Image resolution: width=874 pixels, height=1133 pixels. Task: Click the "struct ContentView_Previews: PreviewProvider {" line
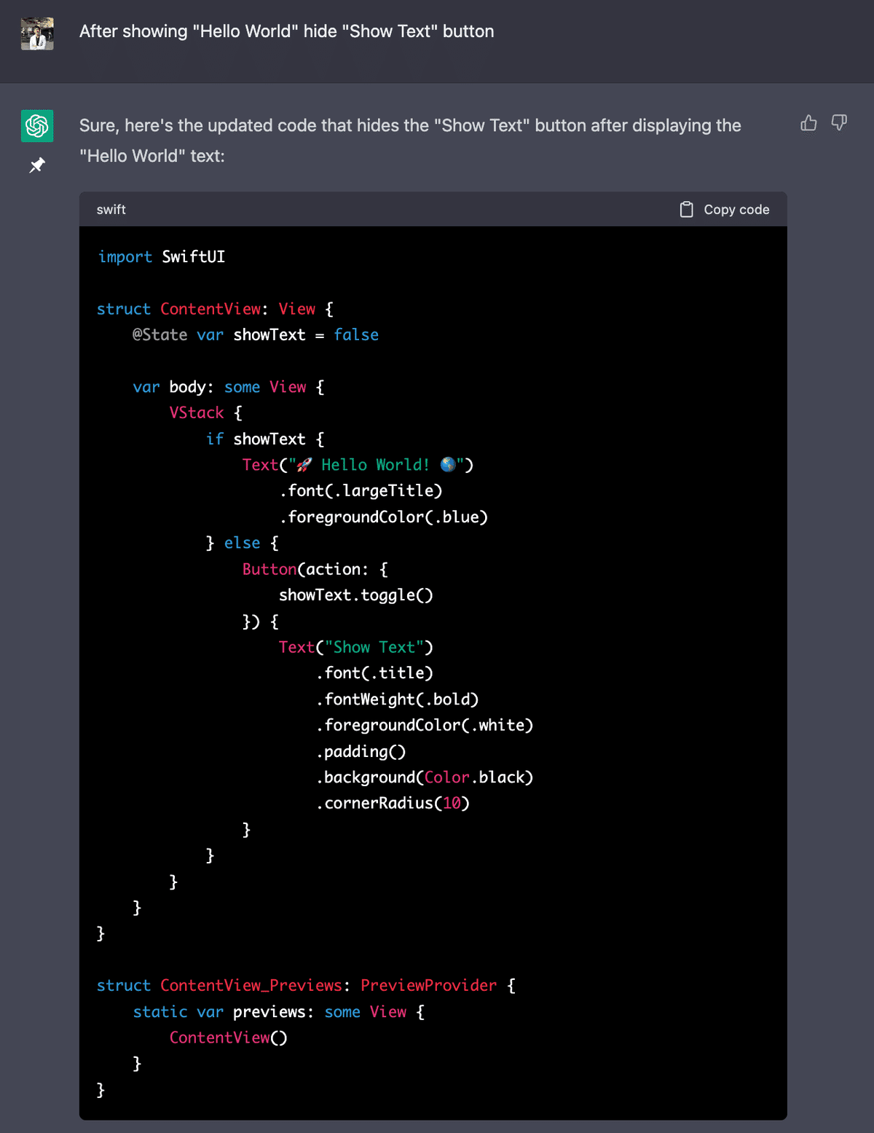[307, 985]
